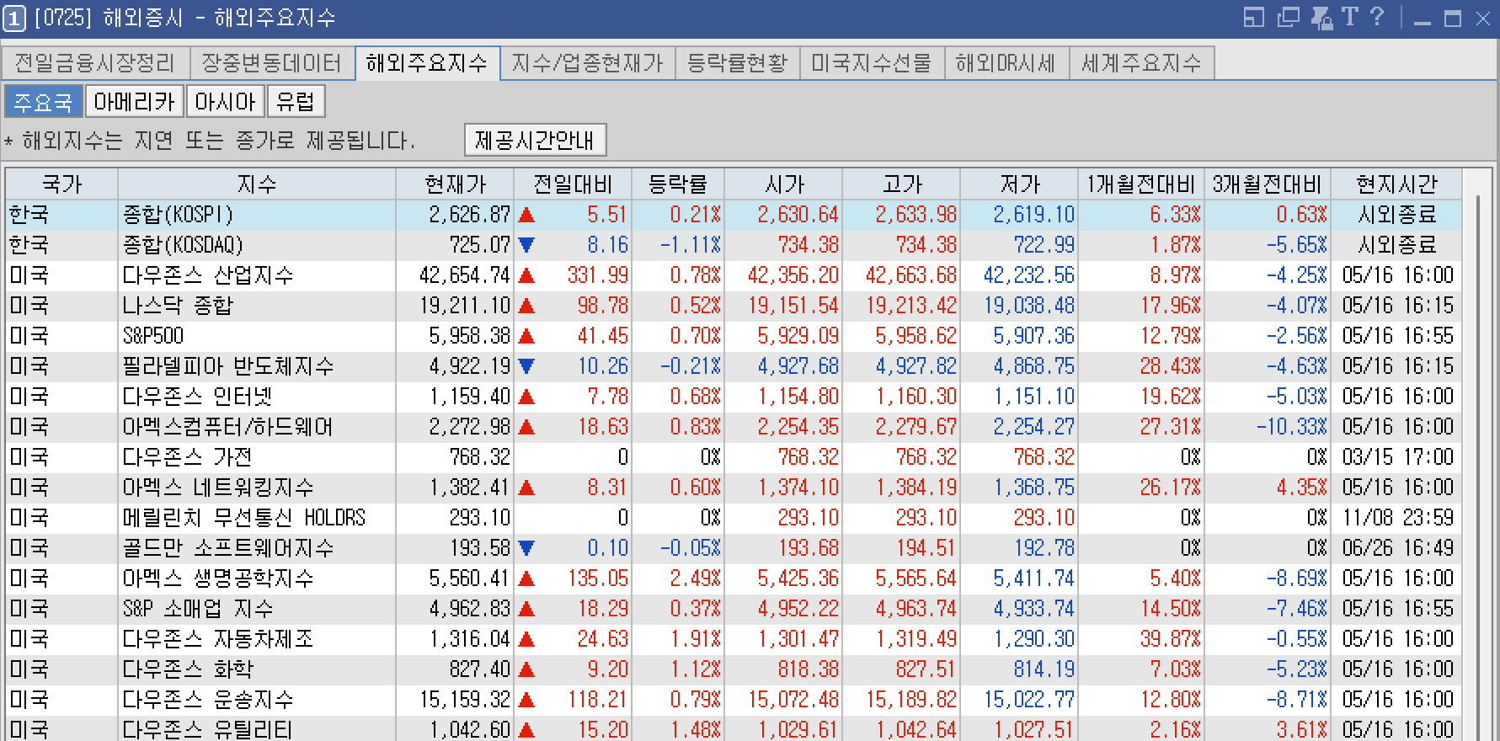The image size is (1500, 741).
Task: Select the 다우존스 자동차제조 row
Action: coord(734,639)
